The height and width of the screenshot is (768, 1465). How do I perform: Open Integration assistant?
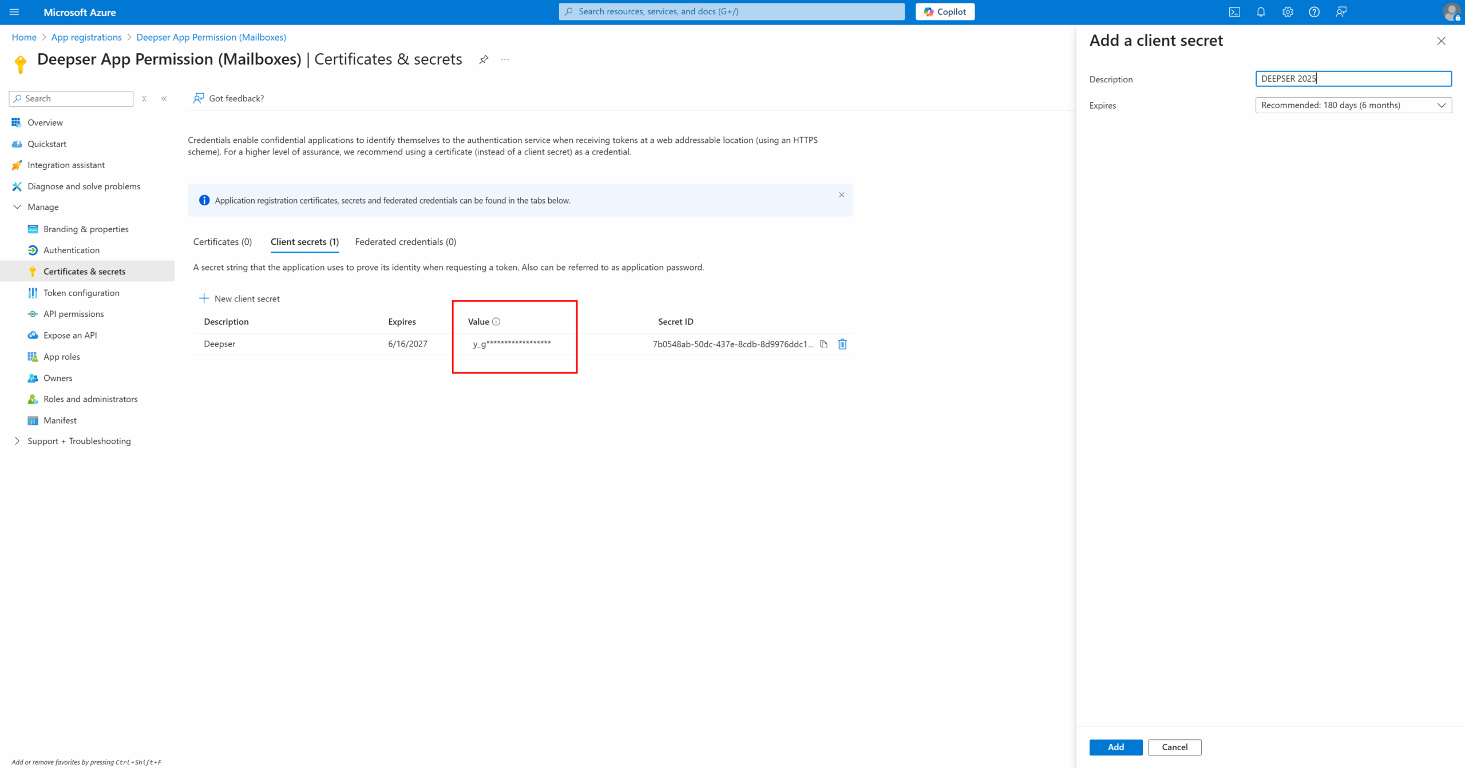pos(66,165)
